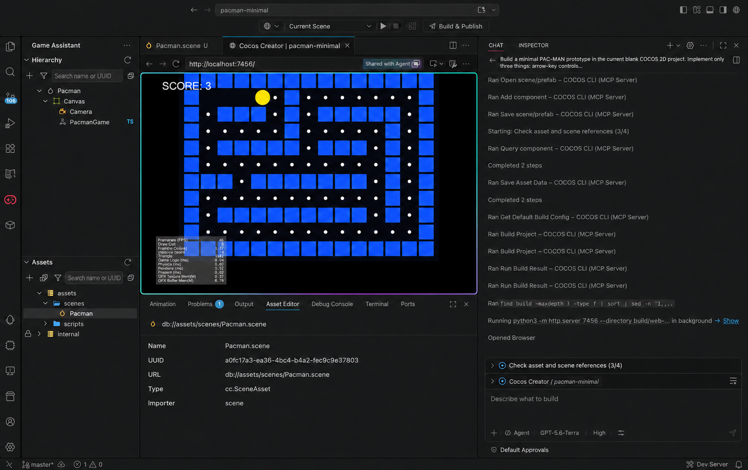Open the Run and Debug view
The image size is (748, 470).
pos(10,123)
